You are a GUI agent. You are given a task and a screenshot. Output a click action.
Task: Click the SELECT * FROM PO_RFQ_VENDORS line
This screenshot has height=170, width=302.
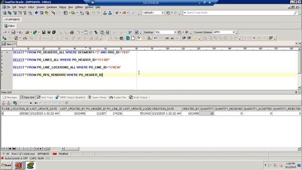(x=58, y=75)
